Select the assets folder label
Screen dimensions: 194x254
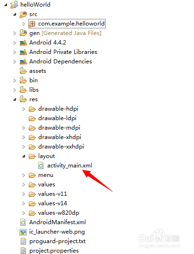point(38,71)
